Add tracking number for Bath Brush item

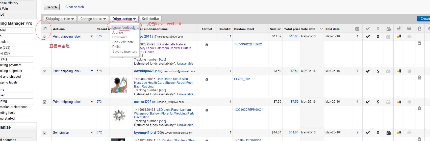[162, 90]
